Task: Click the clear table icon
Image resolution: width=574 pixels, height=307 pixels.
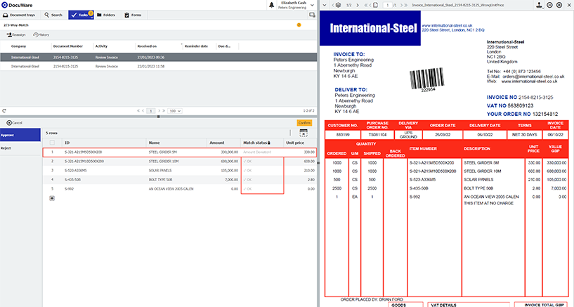Action: (x=304, y=133)
